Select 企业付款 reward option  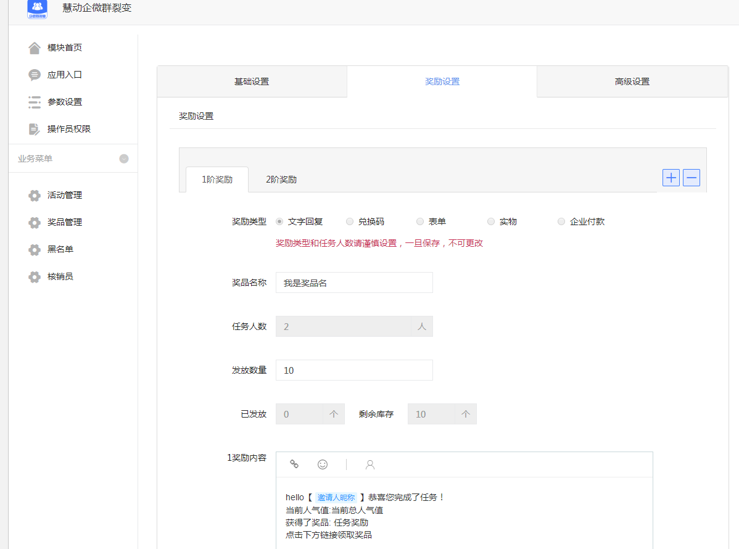(x=561, y=221)
